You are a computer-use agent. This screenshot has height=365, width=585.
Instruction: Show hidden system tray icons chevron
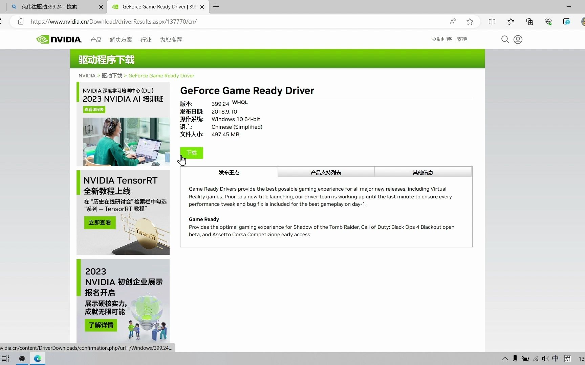coord(505,359)
